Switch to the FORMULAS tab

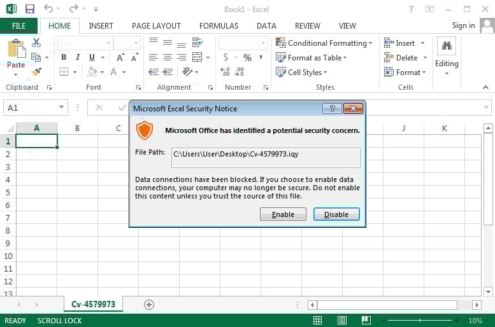click(219, 26)
